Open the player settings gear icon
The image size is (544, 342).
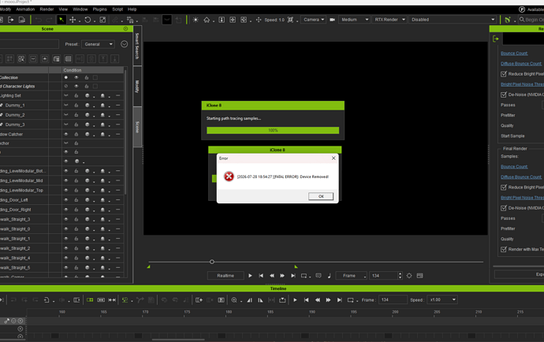coord(409,276)
